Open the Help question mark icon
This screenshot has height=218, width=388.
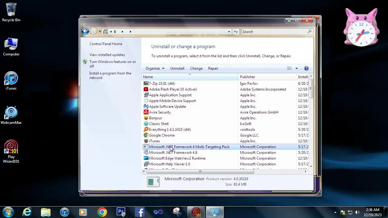tap(306, 68)
